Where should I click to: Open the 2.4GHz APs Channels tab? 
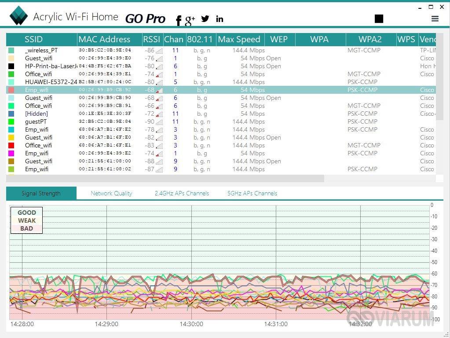182,193
